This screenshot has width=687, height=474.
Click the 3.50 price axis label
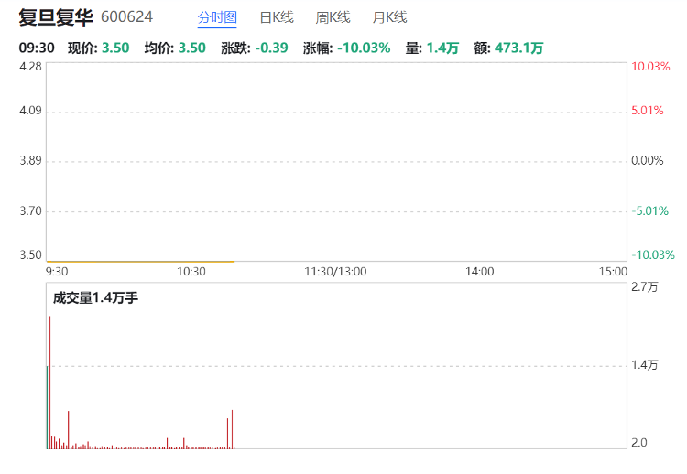tap(30, 254)
